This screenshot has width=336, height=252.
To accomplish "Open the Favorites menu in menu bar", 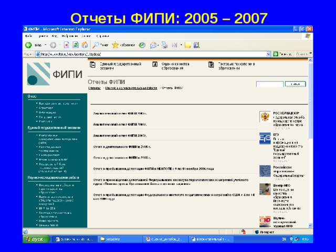I will tap(69, 36).
